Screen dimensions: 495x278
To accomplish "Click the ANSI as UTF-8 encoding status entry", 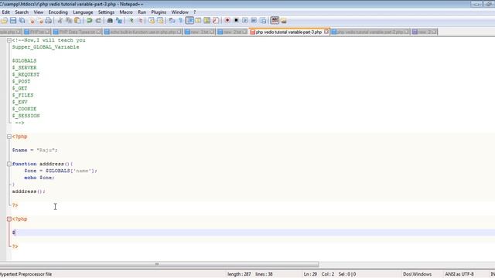I will click(x=459, y=274).
